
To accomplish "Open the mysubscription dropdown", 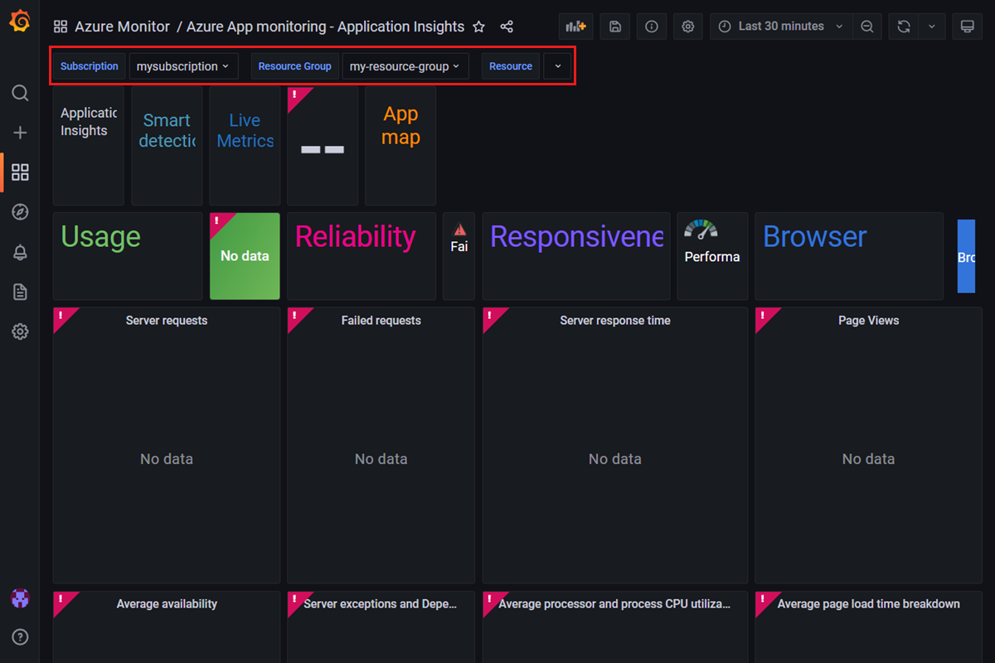I will (x=183, y=65).
